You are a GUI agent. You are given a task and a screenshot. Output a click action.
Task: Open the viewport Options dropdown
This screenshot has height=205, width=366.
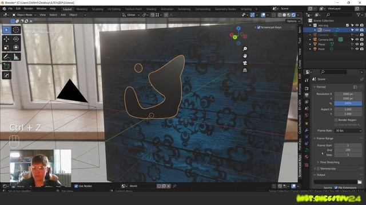[293, 21]
